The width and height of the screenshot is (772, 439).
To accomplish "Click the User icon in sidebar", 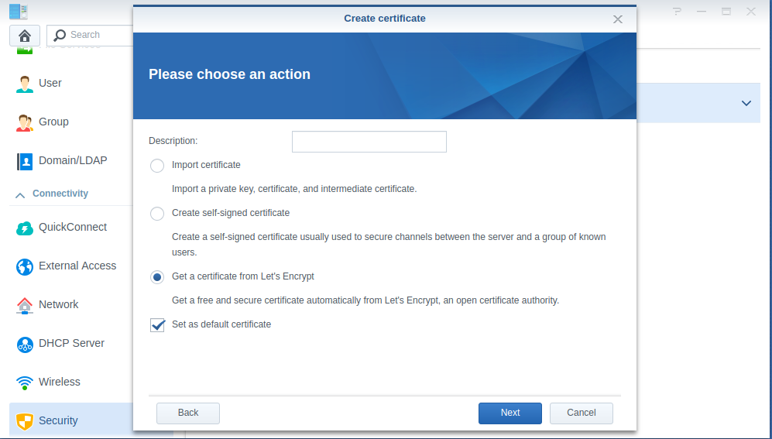I will 25,84.
